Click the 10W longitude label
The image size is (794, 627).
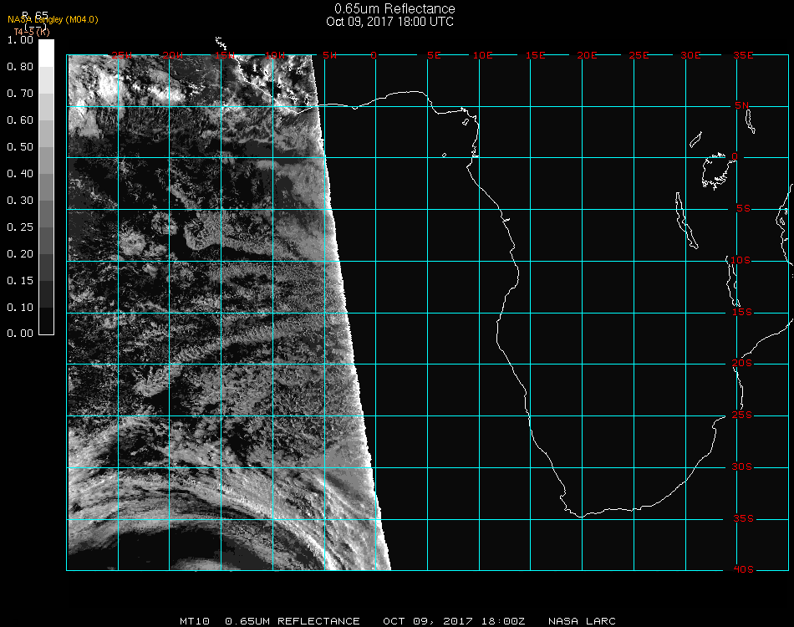click(x=275, y=55)
